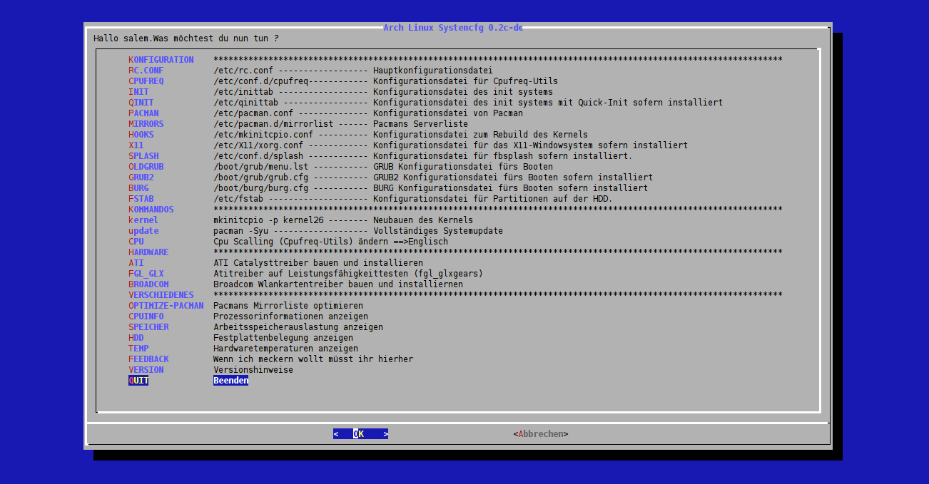Select the BROADCOM driver entry

(x=148, y=284)
